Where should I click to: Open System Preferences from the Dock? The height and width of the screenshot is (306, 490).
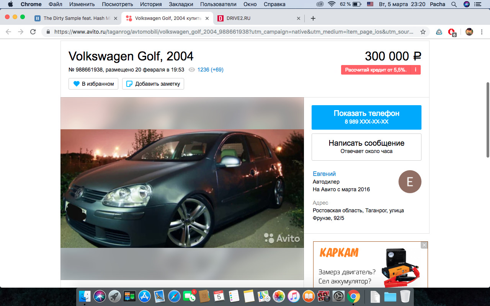coord(338,296)
